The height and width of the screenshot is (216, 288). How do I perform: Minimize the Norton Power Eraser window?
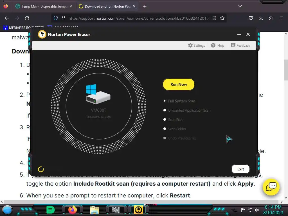pyautogui.click(x=239, y=34)
